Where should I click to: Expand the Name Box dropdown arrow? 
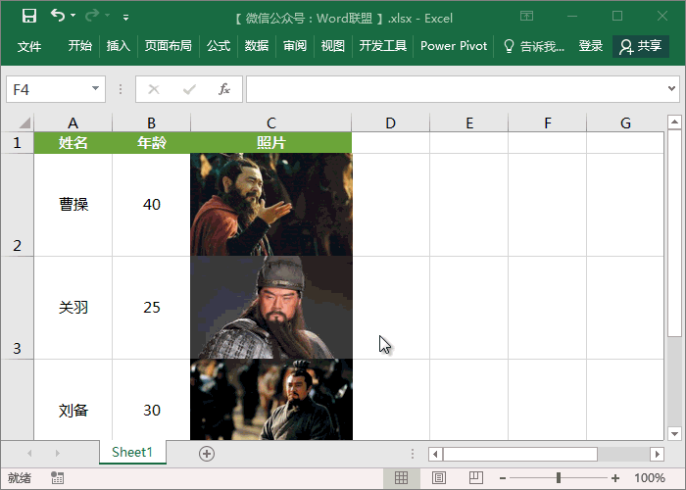tap(95, 89)
